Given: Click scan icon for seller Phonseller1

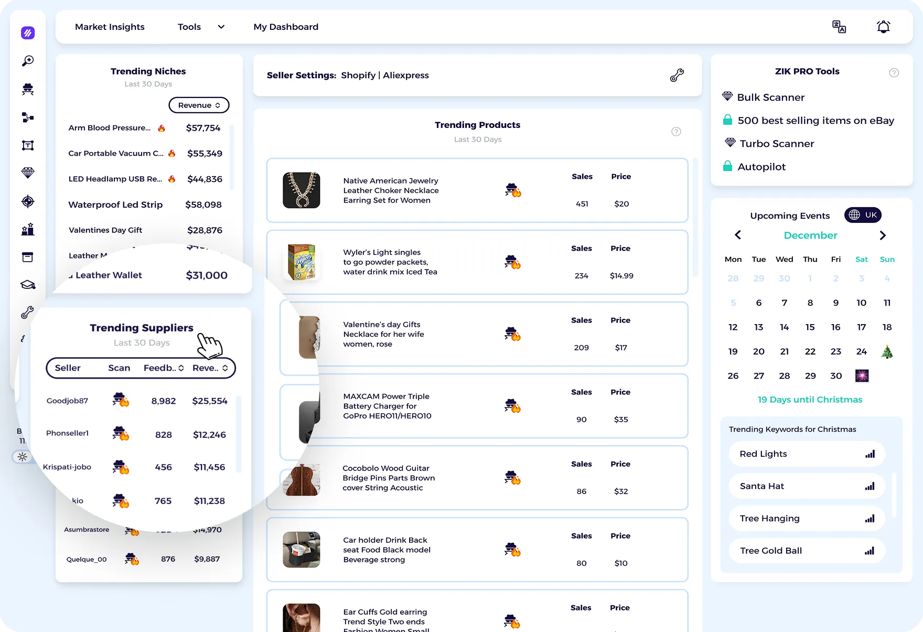Looking at the screenshot, I should [x=121, y=434].
